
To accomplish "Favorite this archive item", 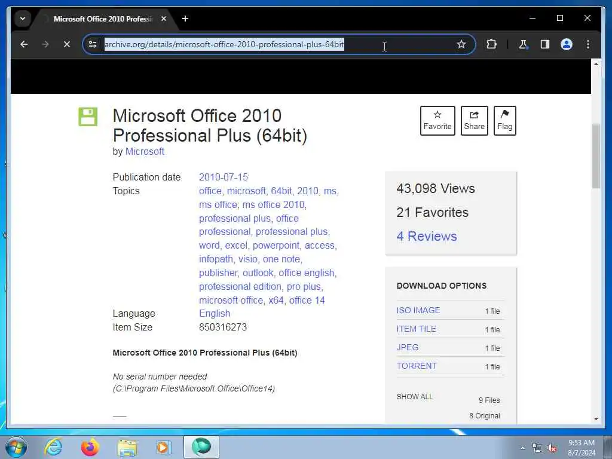I will pyautogui.click(x=437, y=121).
